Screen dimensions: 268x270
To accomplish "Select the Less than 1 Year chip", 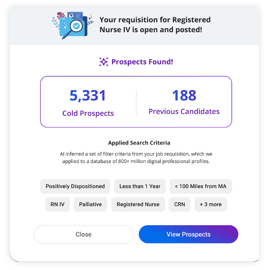I will click(x=140, y=186).
